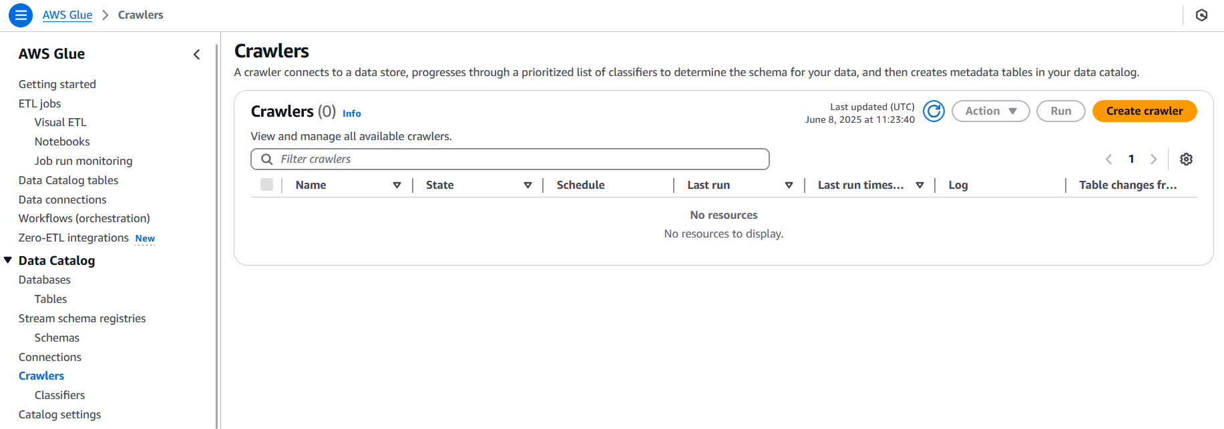Open the Info link beside Crawlers
This screenshot has width=1224, height=429.
351,113
